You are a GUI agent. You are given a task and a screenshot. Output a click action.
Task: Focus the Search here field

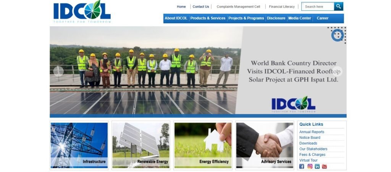coord(318,6)
